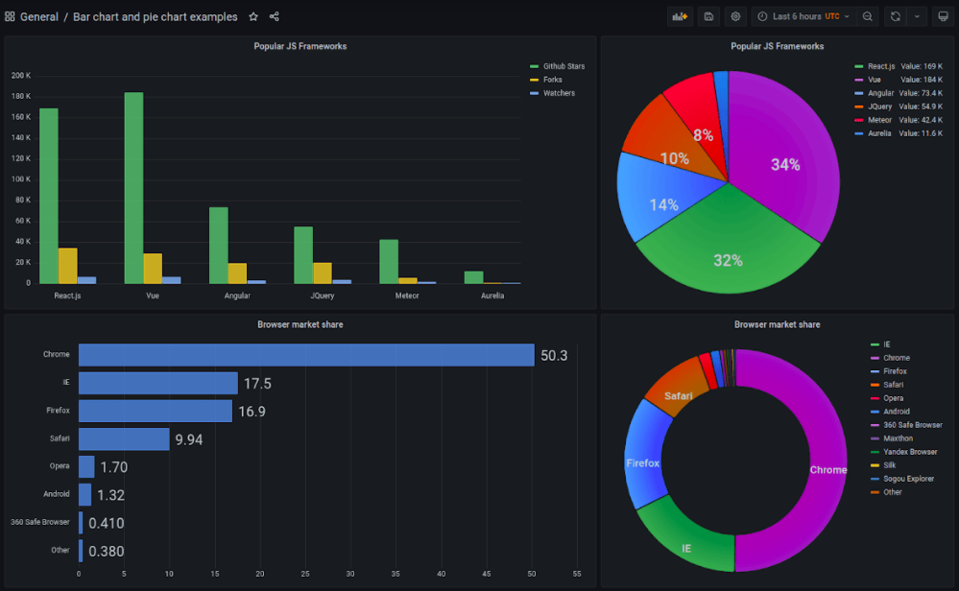Toggle Forks series in bar legend
This screenshot has width=959, height=591.
click(x=553, y=80)
